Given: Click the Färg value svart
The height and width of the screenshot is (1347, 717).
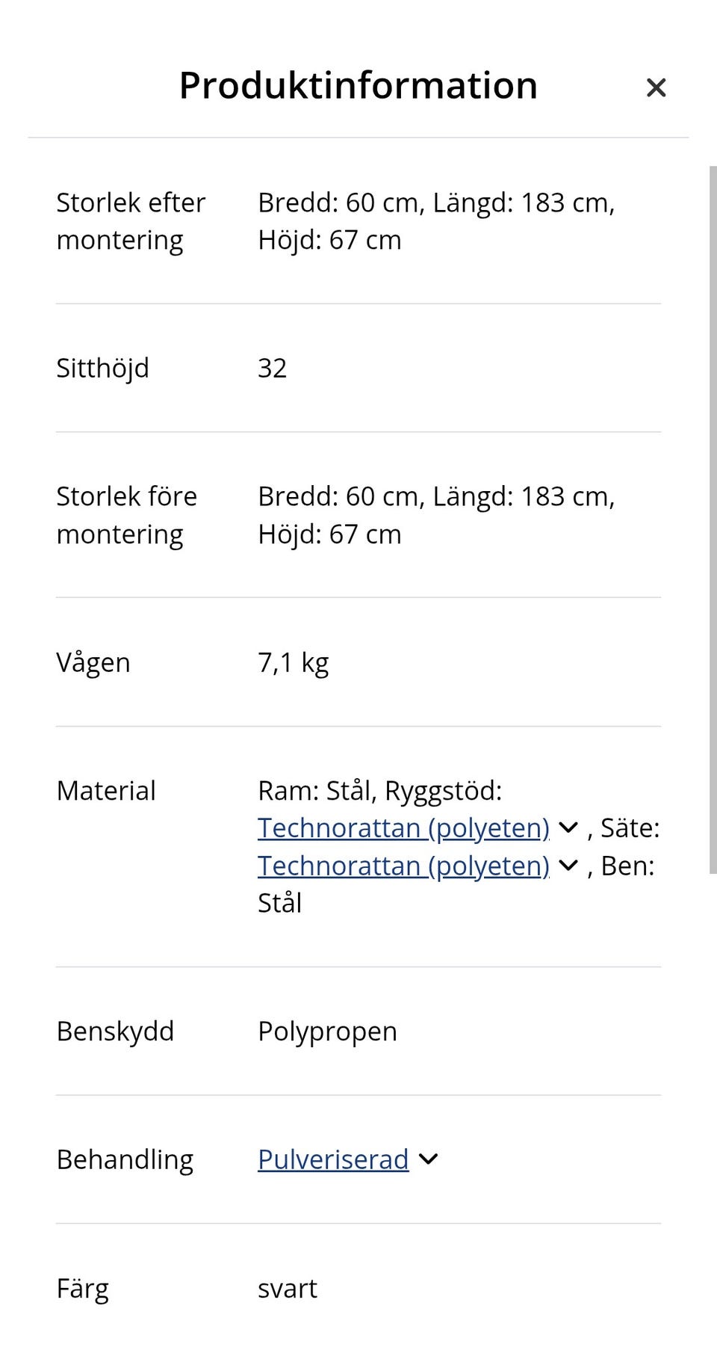Looking at the screenshot, I should (x=288, y=1289).
